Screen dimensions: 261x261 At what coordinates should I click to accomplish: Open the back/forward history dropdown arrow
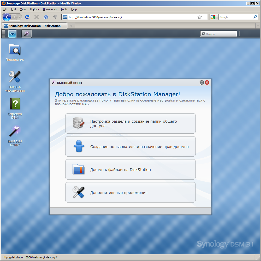pyautogui.click(x=20, y=17)
